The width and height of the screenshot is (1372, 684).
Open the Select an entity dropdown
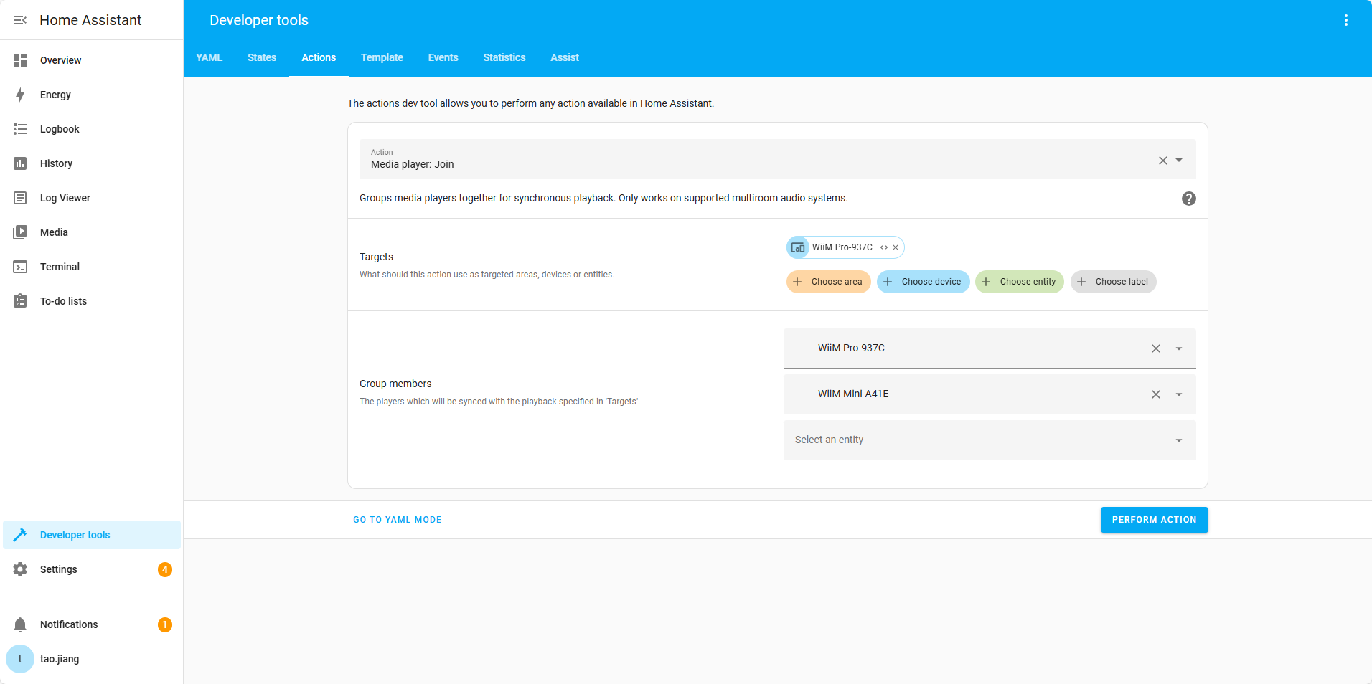[x=990, y=440]
